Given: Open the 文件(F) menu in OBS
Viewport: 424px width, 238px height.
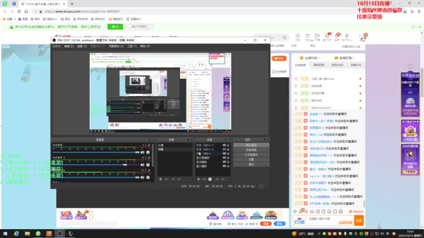Looking at the screenshot, I should coord(57,47).
